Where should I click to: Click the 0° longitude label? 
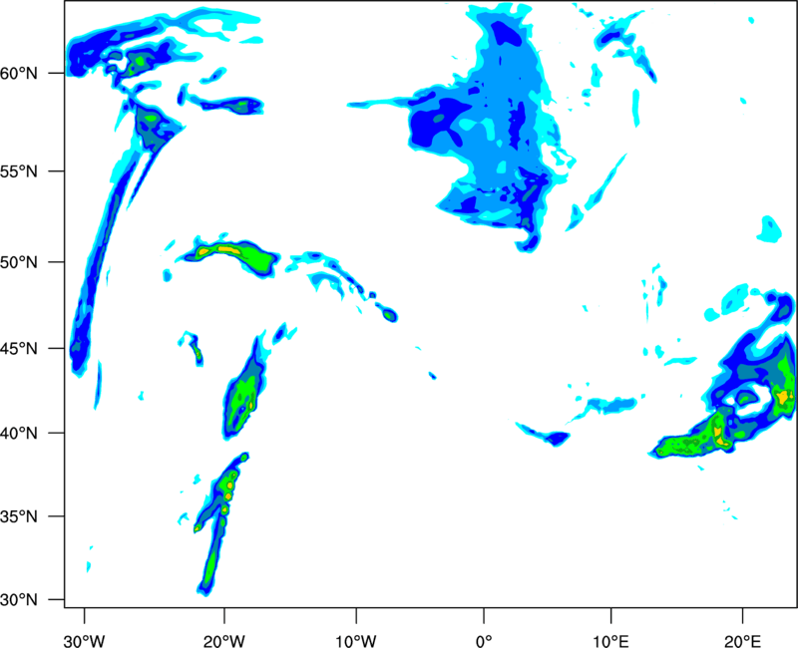(484, 641)
